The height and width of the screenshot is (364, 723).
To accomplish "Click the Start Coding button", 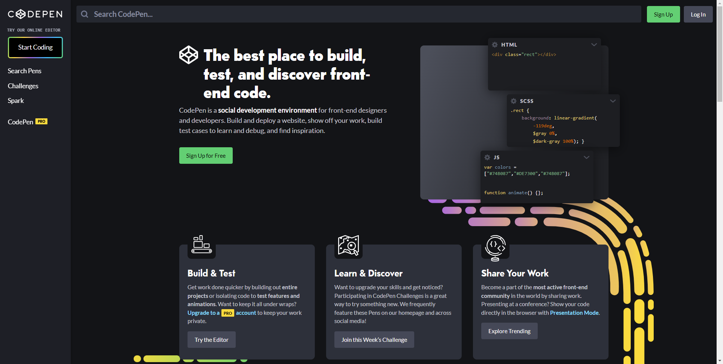I will pyautogui.click(x=35, y=47).
